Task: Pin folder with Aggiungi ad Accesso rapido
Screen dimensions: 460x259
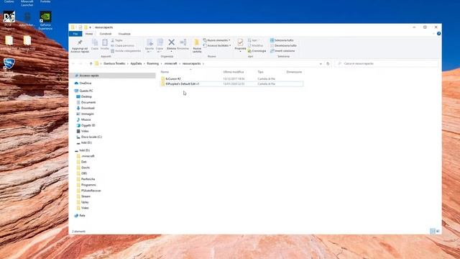Action: [x=80, y=45]
